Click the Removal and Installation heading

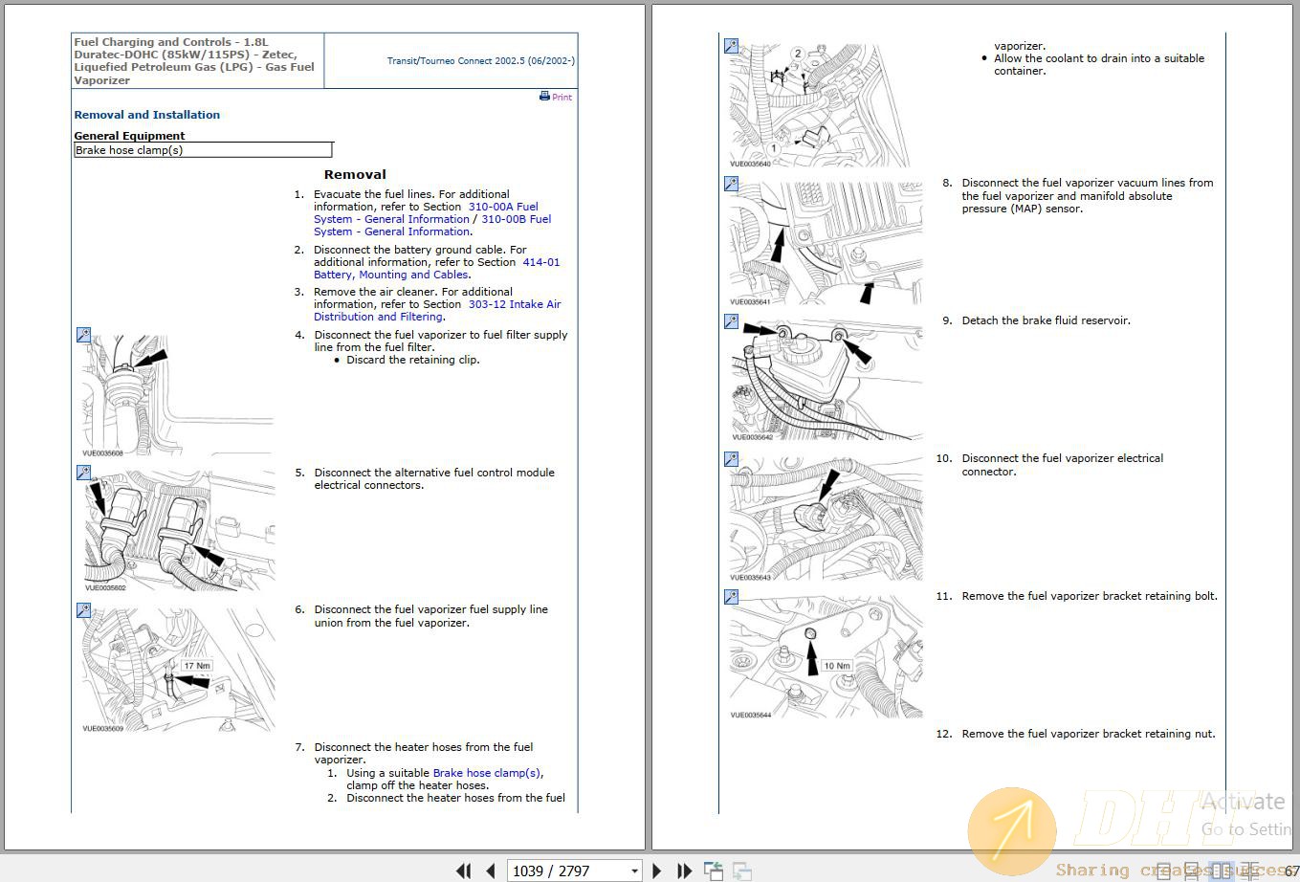tap(147, 115)
